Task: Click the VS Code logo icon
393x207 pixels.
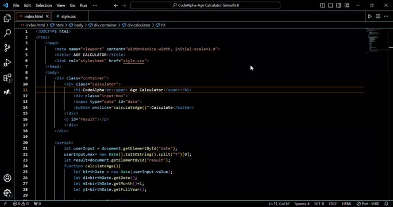Action: (x=5, y=5)
